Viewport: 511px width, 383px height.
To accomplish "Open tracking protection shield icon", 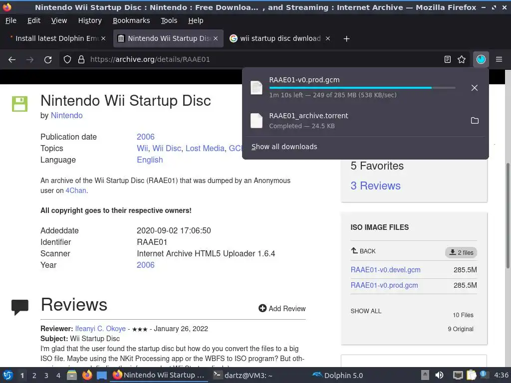I will (x=67, y=59).
